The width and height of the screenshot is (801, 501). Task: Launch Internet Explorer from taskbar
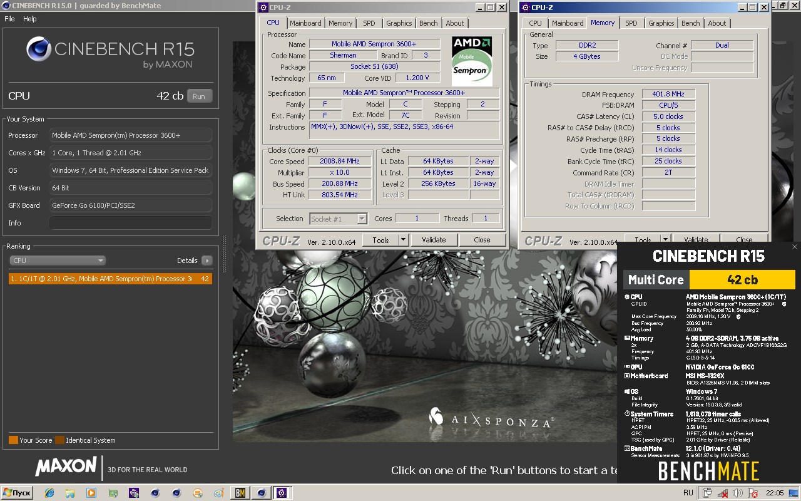(x=50, y=493)
